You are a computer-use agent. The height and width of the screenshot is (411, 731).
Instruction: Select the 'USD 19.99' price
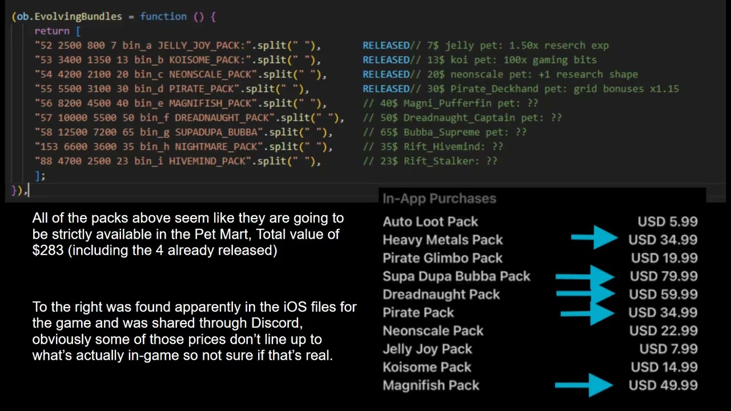click(x=664, y=258)
